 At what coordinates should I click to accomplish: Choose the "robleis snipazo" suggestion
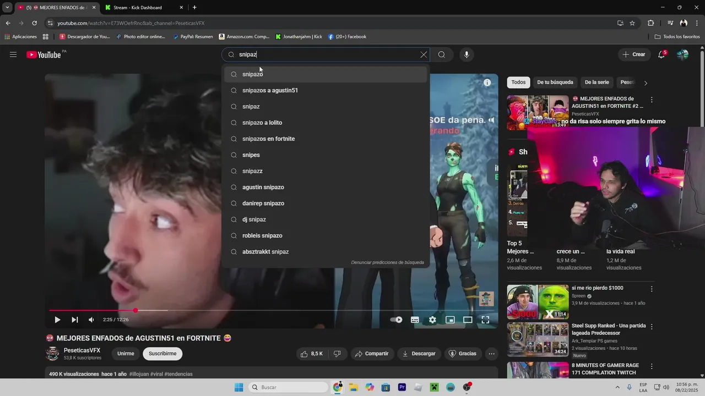[x=326, y=235]
